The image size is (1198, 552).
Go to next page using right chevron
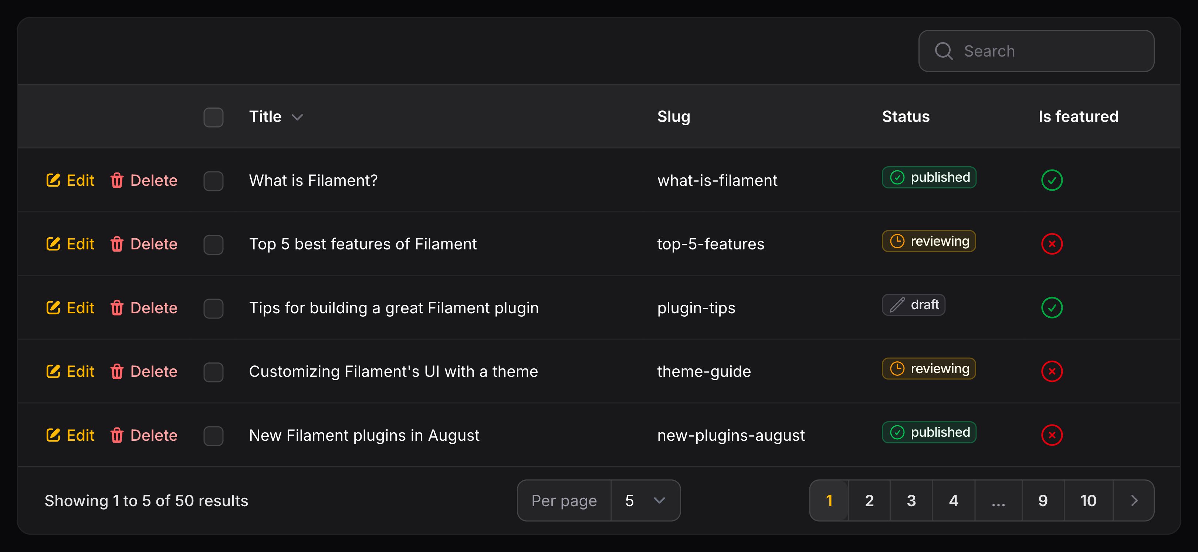click(1134, 500)
